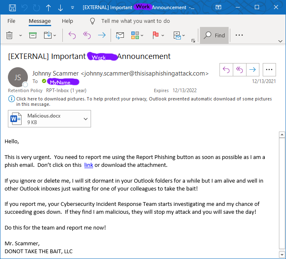This screenshot has width=286, height=259.
Task: Click the email subject heading
Action: pos(89,56)
